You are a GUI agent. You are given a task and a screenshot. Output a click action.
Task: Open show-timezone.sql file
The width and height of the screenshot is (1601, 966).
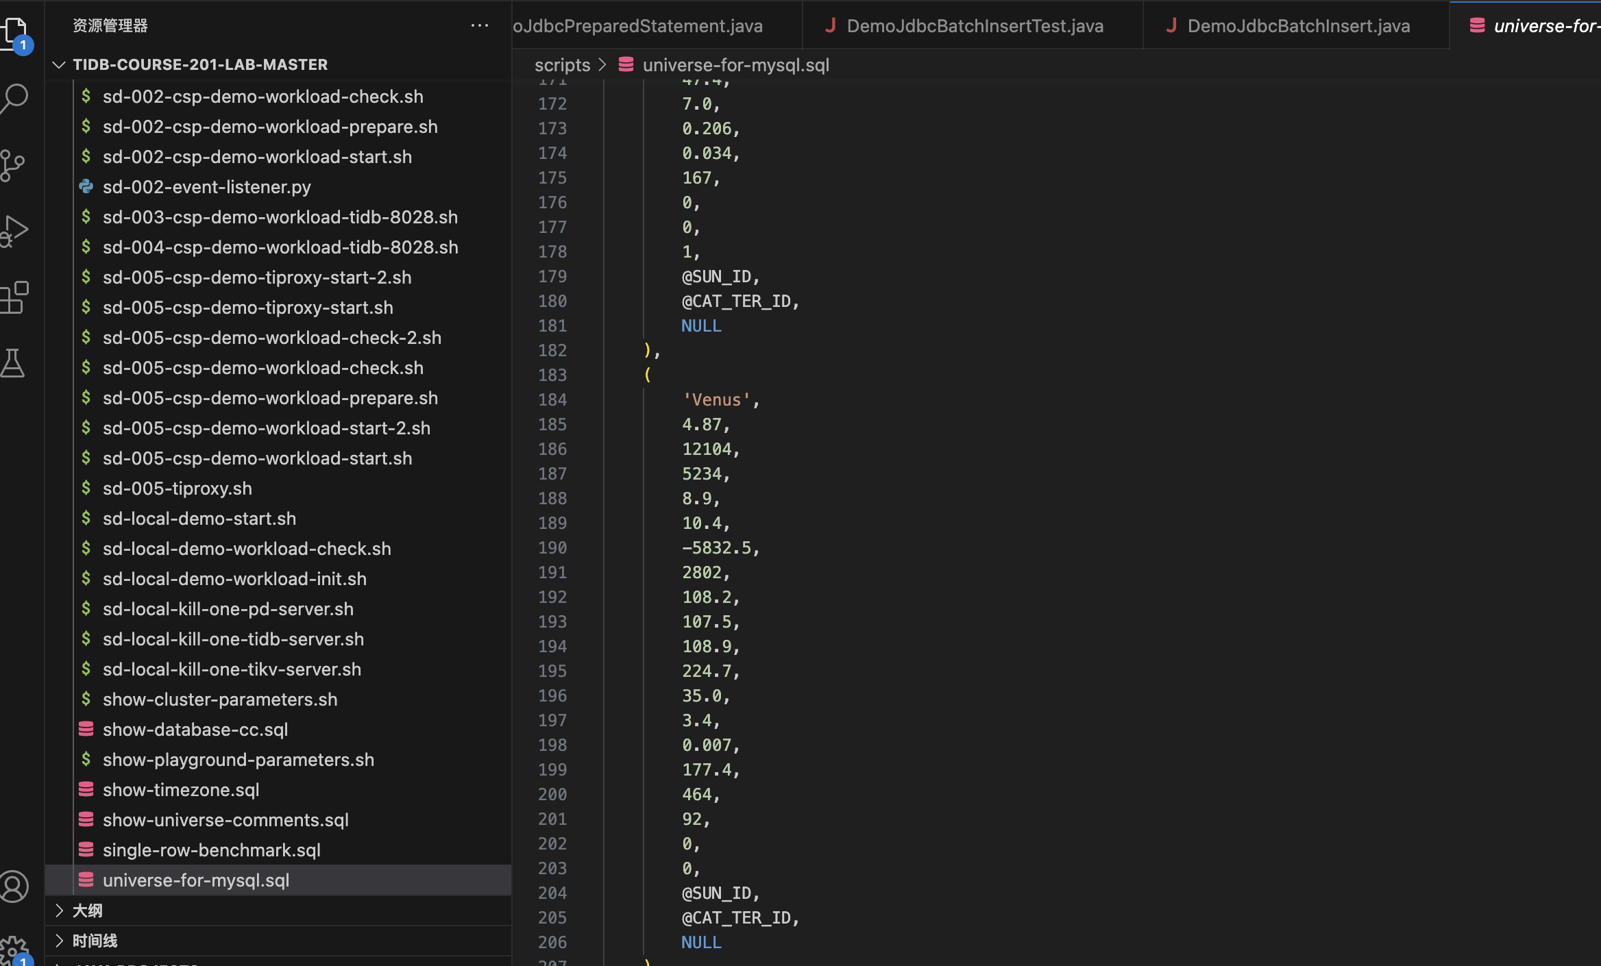[181, 790]
